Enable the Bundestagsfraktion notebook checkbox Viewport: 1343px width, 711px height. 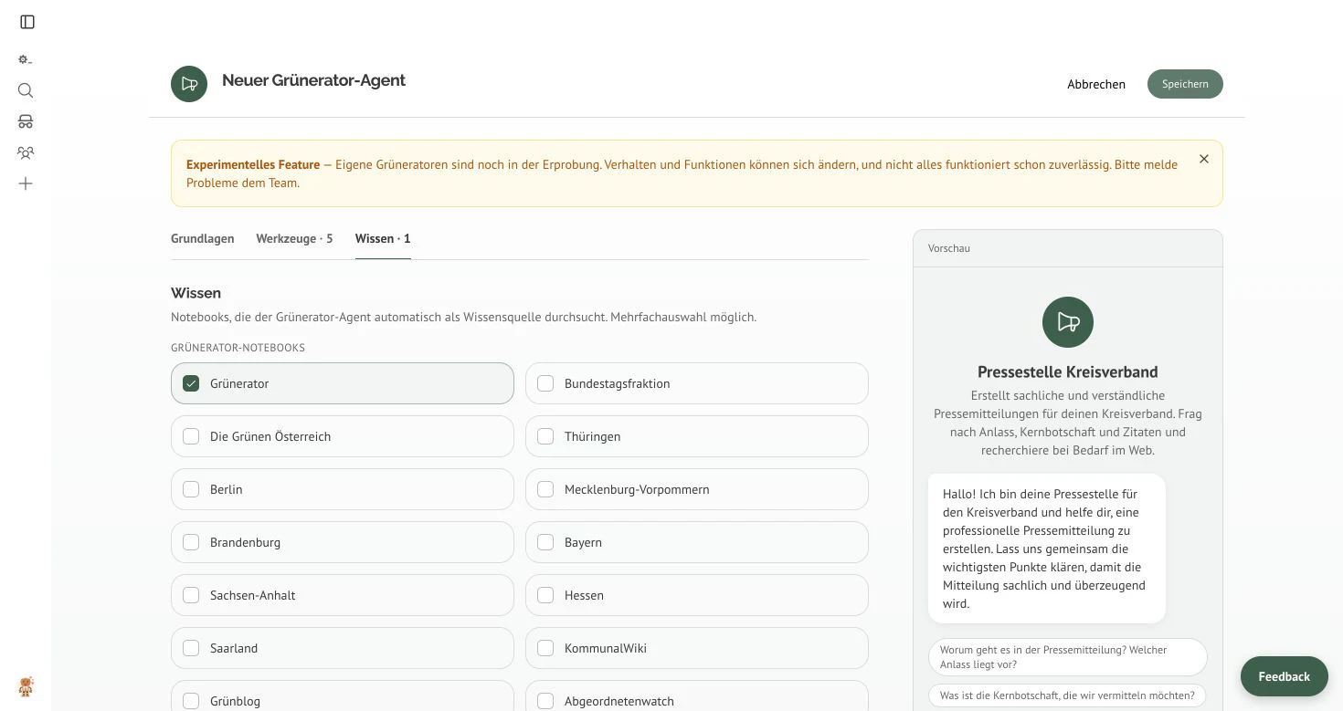click(545, 383)
